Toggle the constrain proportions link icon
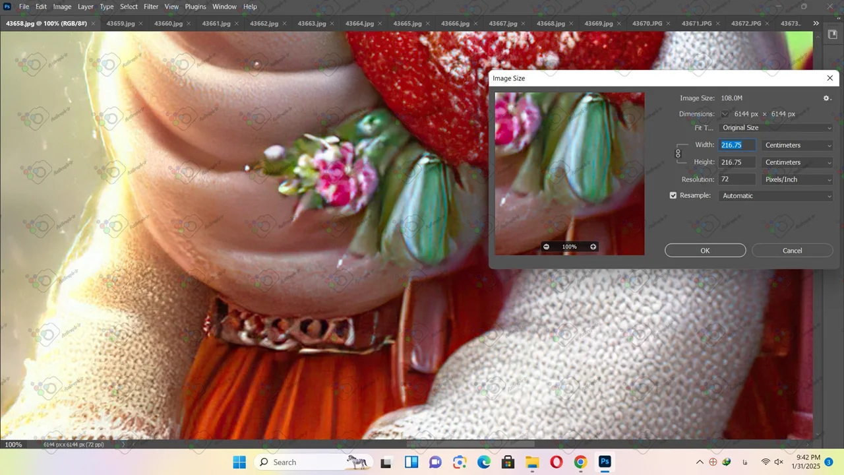The image size is (844, 475). coord(678,154)
